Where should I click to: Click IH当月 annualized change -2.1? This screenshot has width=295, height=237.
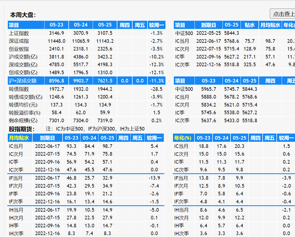pos(286,210)
